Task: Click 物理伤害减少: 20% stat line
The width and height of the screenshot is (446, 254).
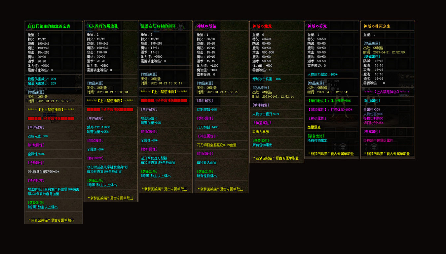Action: (x=42, y=79)
